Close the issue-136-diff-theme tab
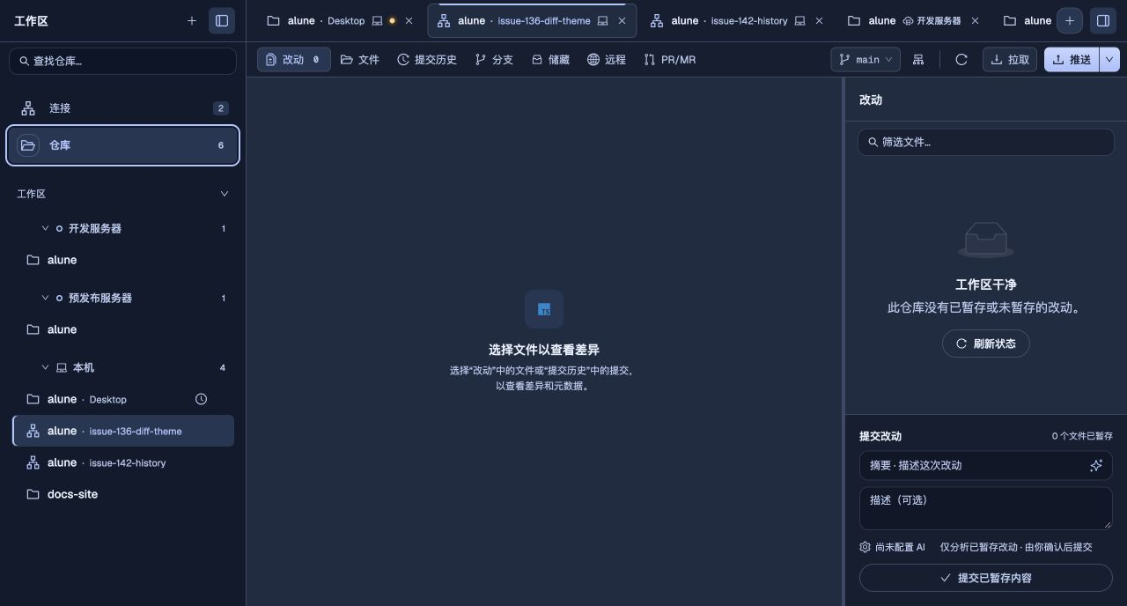This screenshot has width=1127, height=606. pos(622,20)
